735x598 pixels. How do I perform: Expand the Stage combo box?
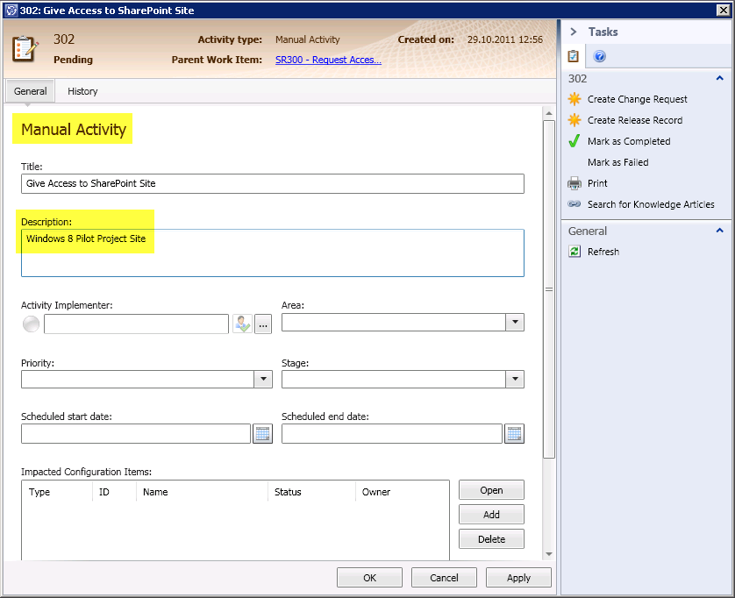(515, 379)
